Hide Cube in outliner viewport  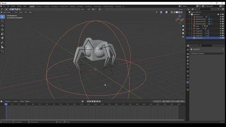220,26
